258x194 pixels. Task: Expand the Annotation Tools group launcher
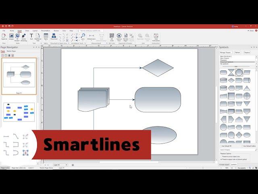pyautogui.click(x=85, y=43)
